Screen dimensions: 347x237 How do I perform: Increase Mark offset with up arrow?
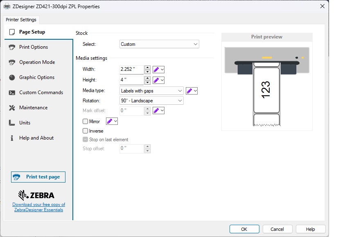(x=147, y=108)
